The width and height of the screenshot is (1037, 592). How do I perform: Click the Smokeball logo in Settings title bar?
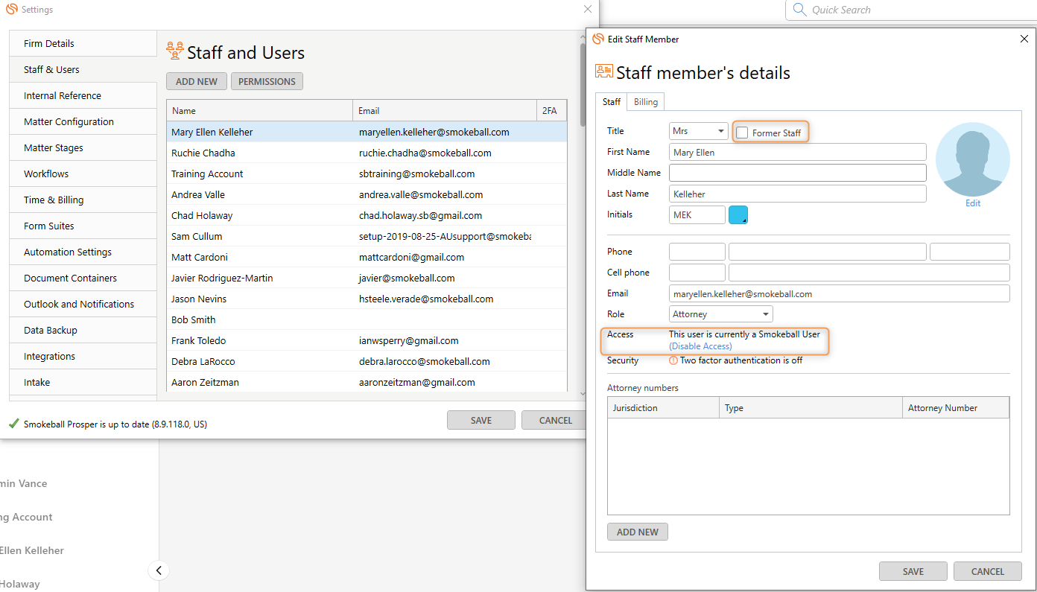coord(12,10)
